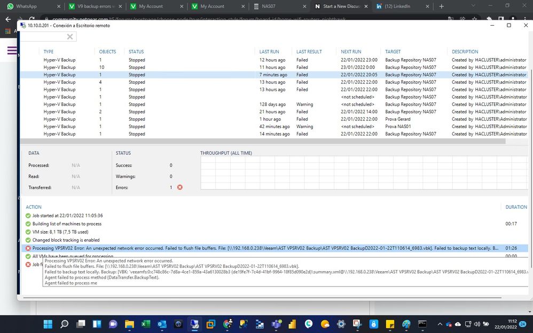Open the OneDrive cloud tray icon
This screenshot has width=533, height=333.
click(x=458, y=324)
